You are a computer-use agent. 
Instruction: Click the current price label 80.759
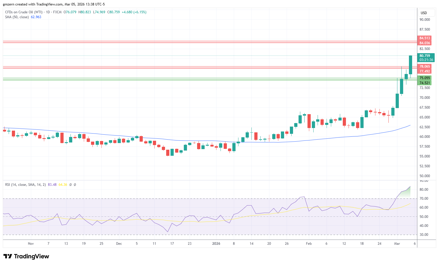(x=425, y=56)
